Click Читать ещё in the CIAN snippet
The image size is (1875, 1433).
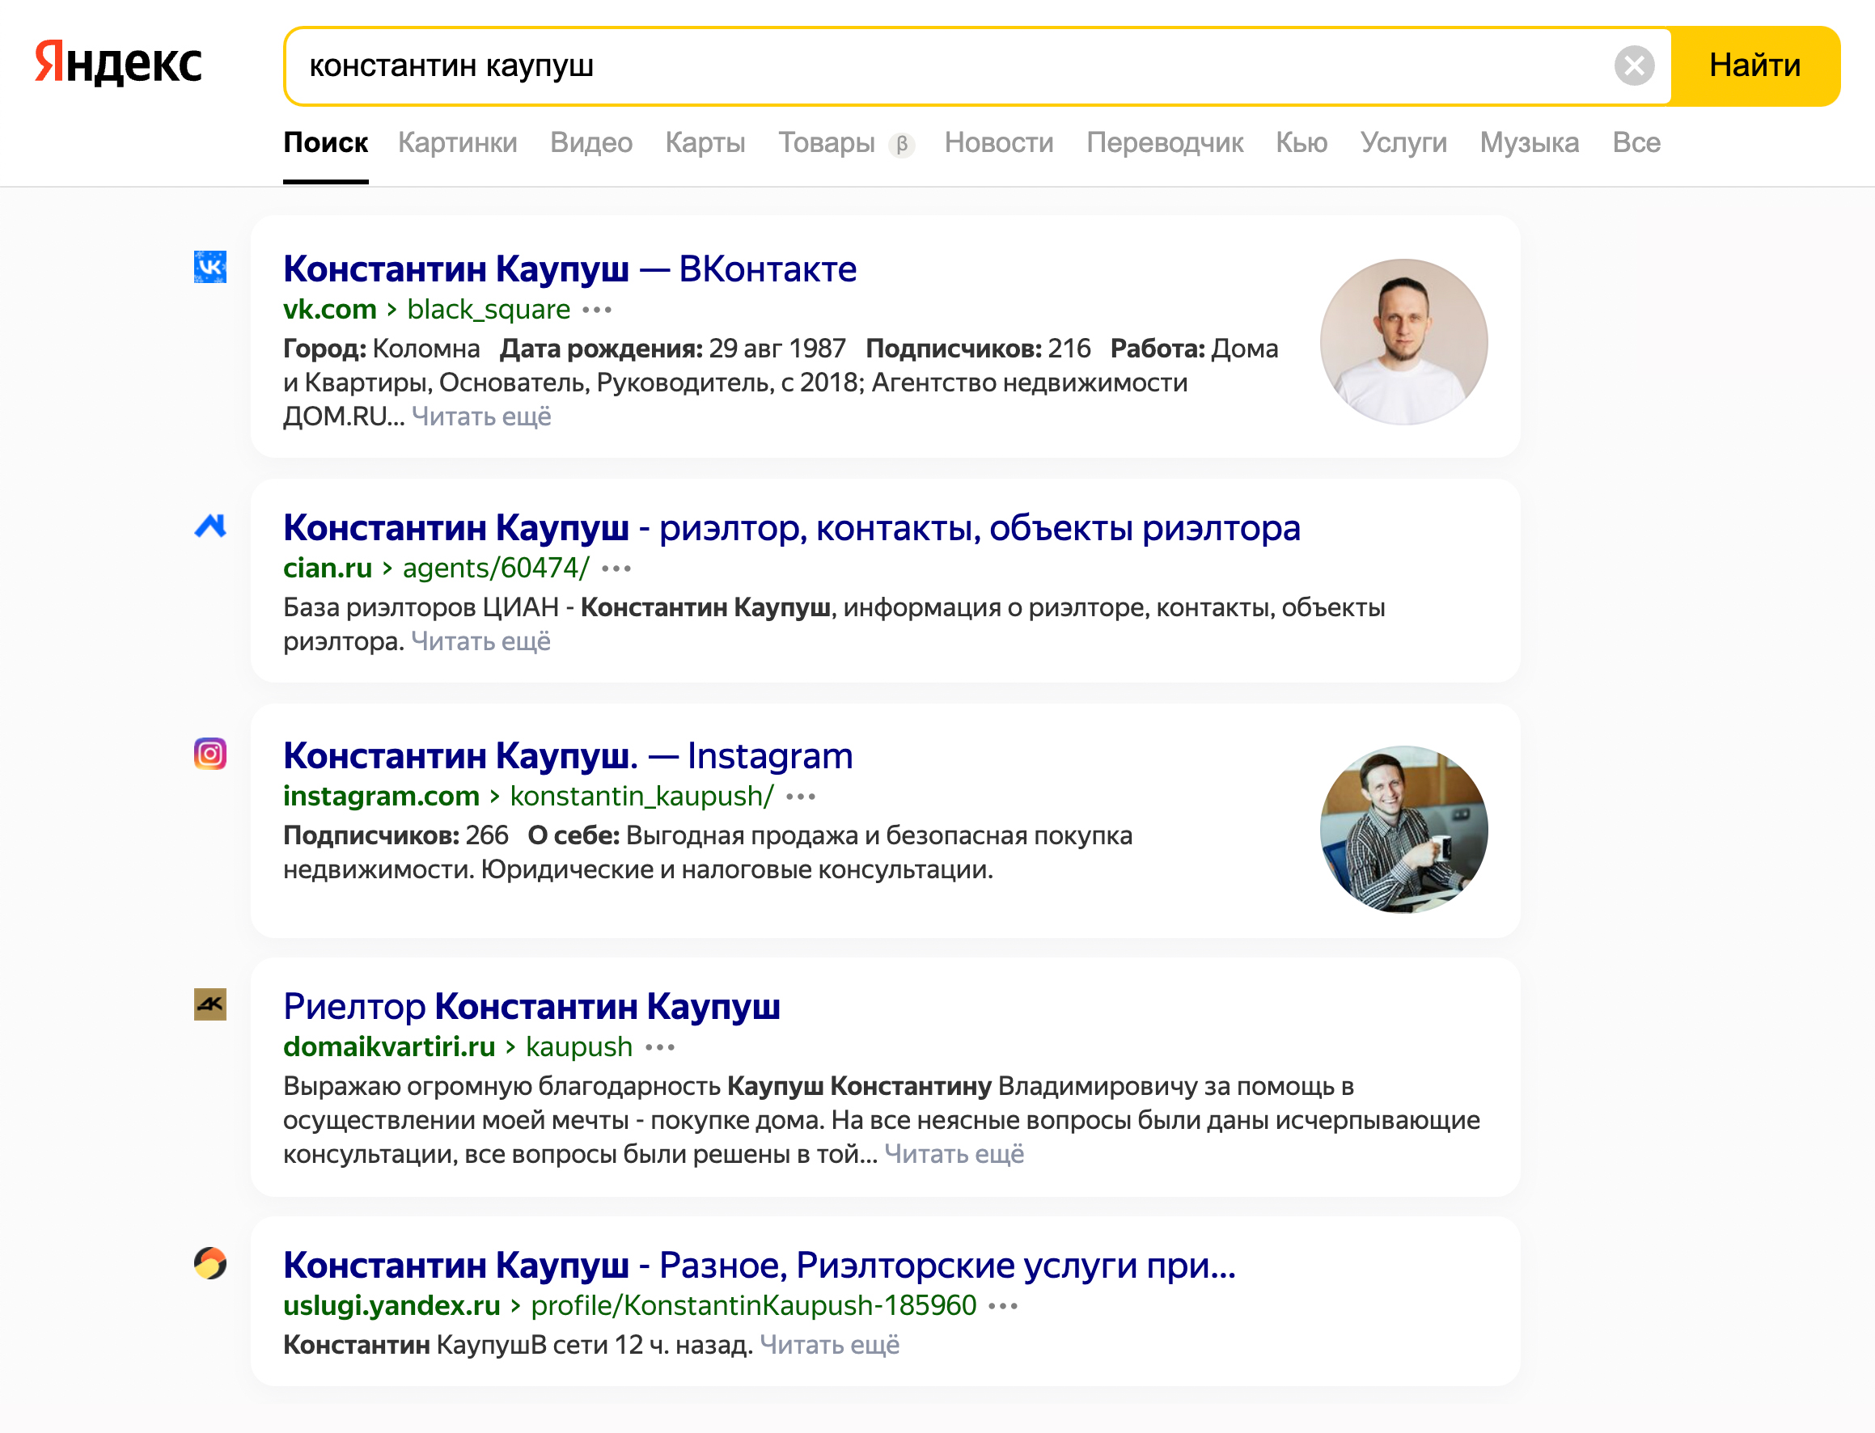pos(480,641)
